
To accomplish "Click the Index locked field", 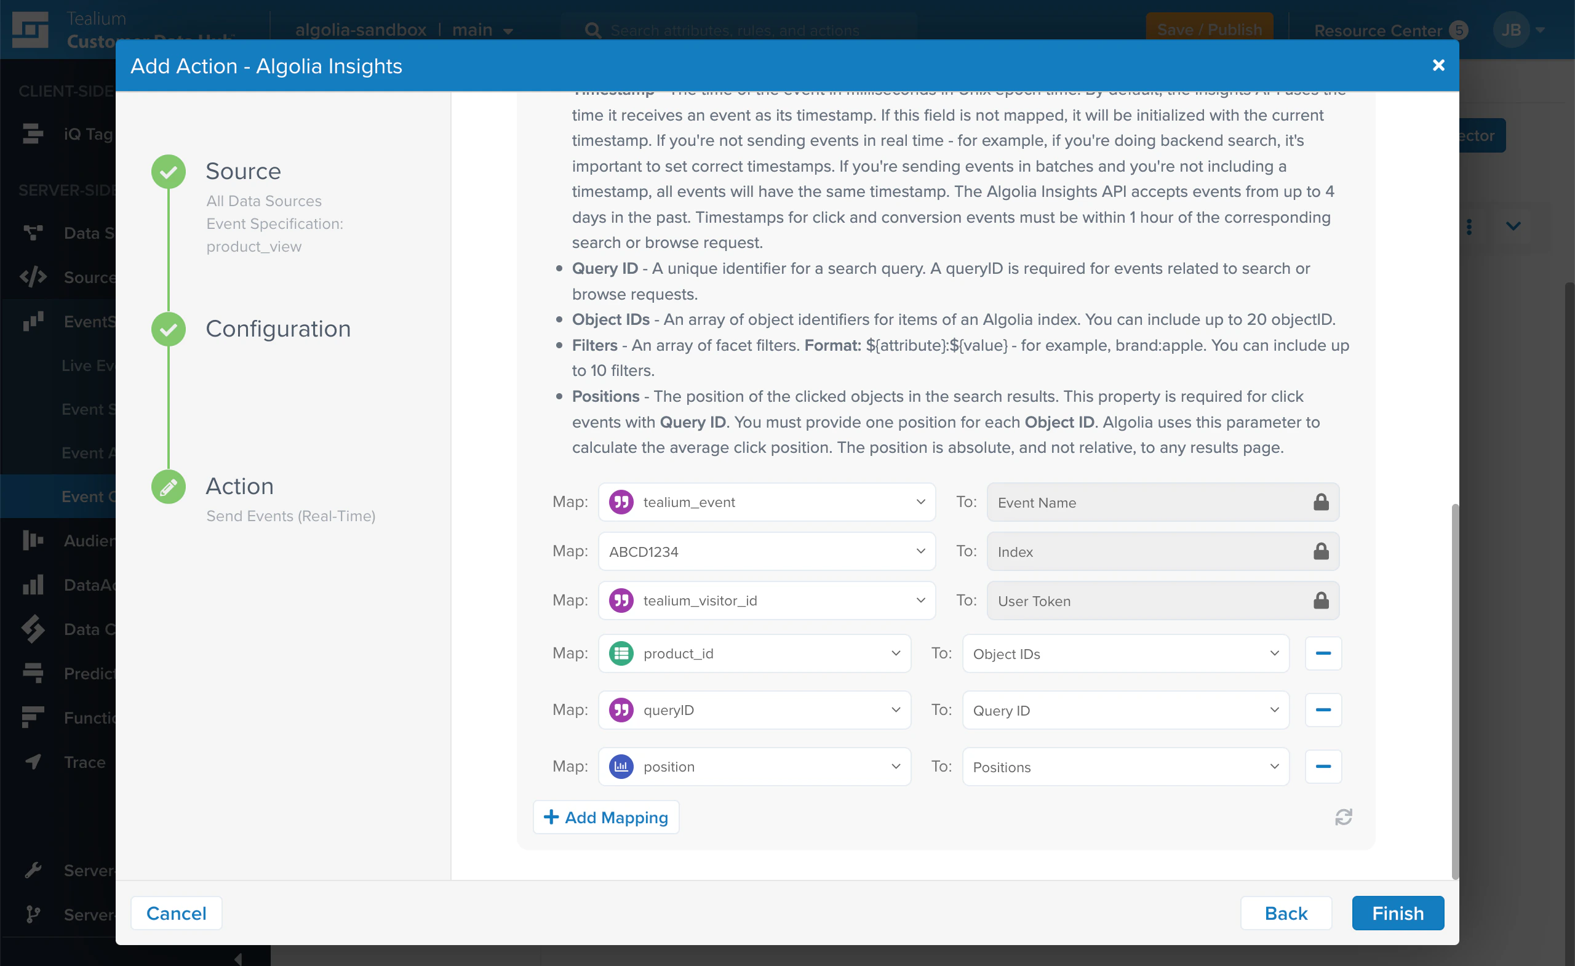I will 1163,551.
